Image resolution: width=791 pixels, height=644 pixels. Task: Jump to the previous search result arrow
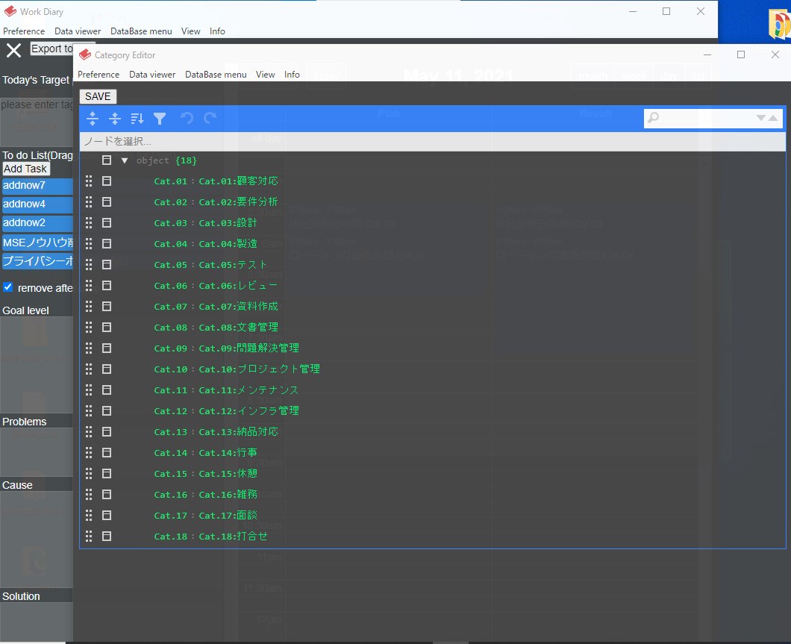773,118
